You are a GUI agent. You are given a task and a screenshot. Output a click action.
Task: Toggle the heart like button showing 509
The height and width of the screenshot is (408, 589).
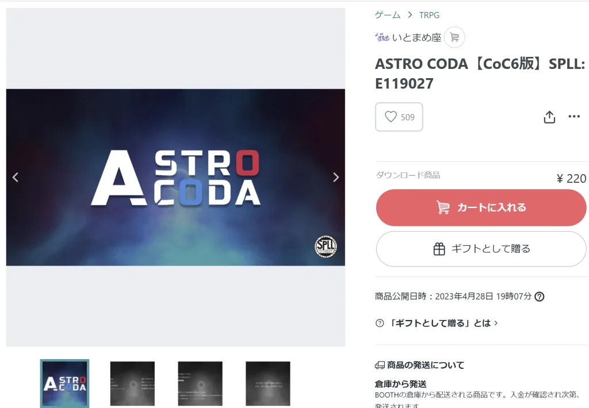[x=399, y=117]
